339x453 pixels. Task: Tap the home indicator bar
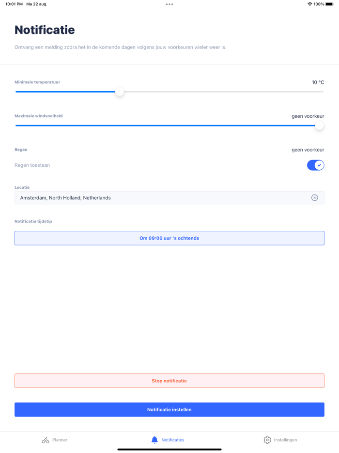pyautogui.click(x=169, y=449)
